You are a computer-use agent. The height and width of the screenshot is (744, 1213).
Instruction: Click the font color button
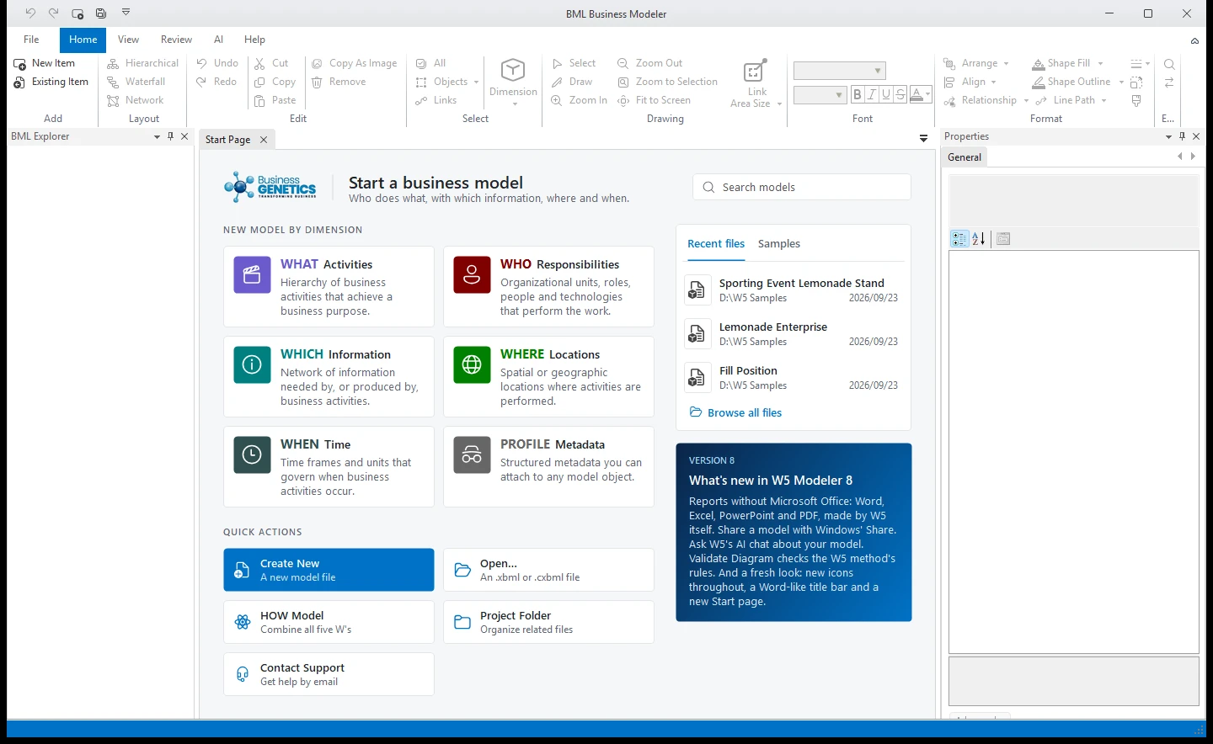click(x=921, y=94)
